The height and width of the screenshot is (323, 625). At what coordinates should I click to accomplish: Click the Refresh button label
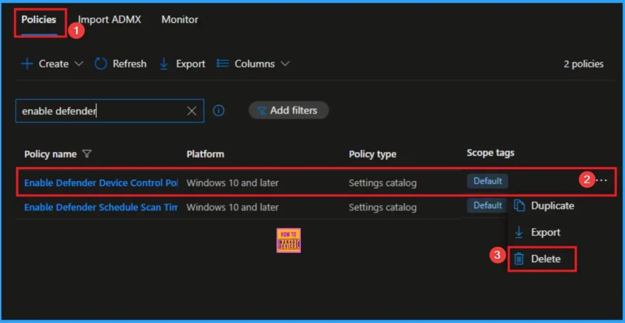(x=129, y=64)
